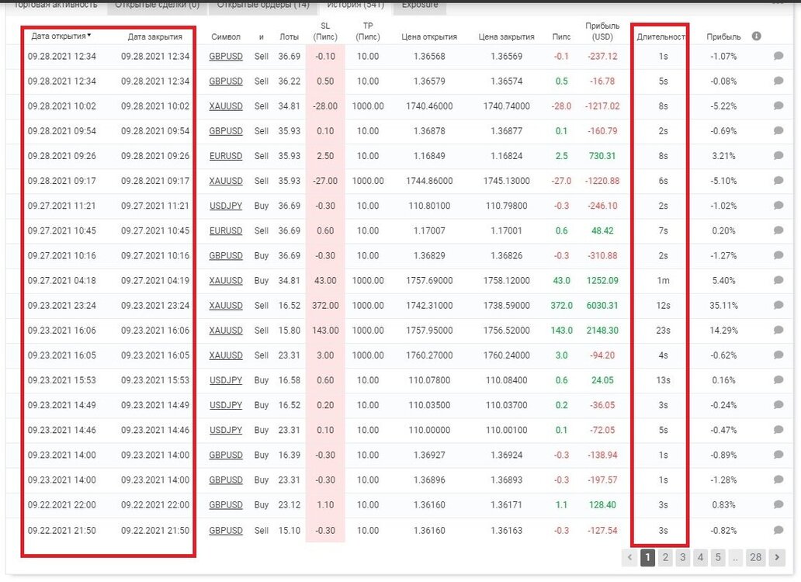Select the 35.11% profit percentage
The height and width of the screenshot is (582, 801).
pyautogui.click(x=723, y=305)
